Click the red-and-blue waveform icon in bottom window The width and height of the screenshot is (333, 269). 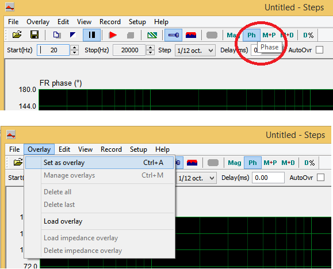[x=192, y=163]
